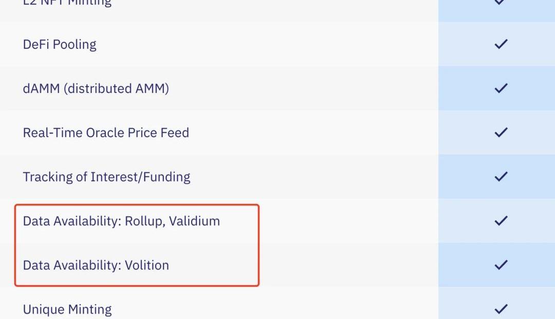Click the red highlight box's right border
This screenshot has width=555, height=319.
tap(258, 245)
